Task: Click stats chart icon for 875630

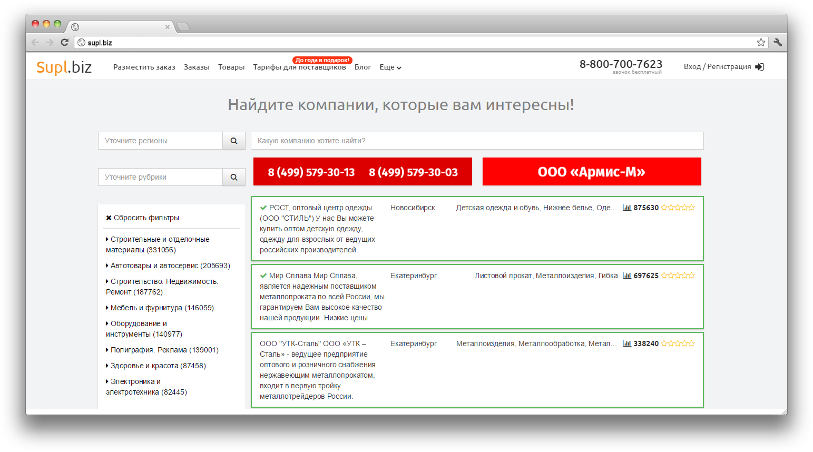Action: [627, 208]
